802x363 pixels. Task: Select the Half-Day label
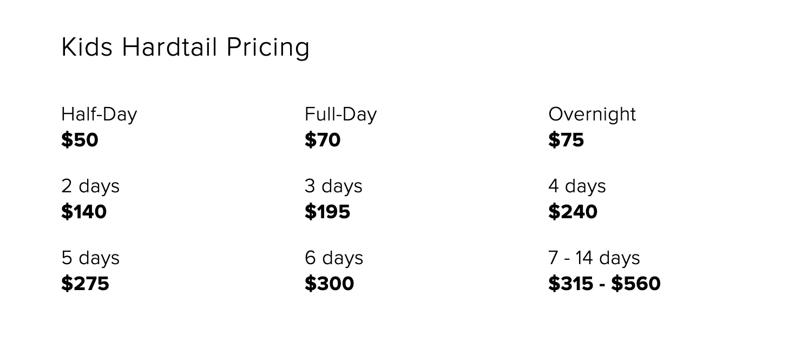(x=99, y=115)
